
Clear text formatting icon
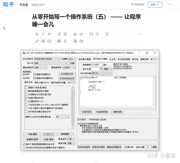point(107,34)
